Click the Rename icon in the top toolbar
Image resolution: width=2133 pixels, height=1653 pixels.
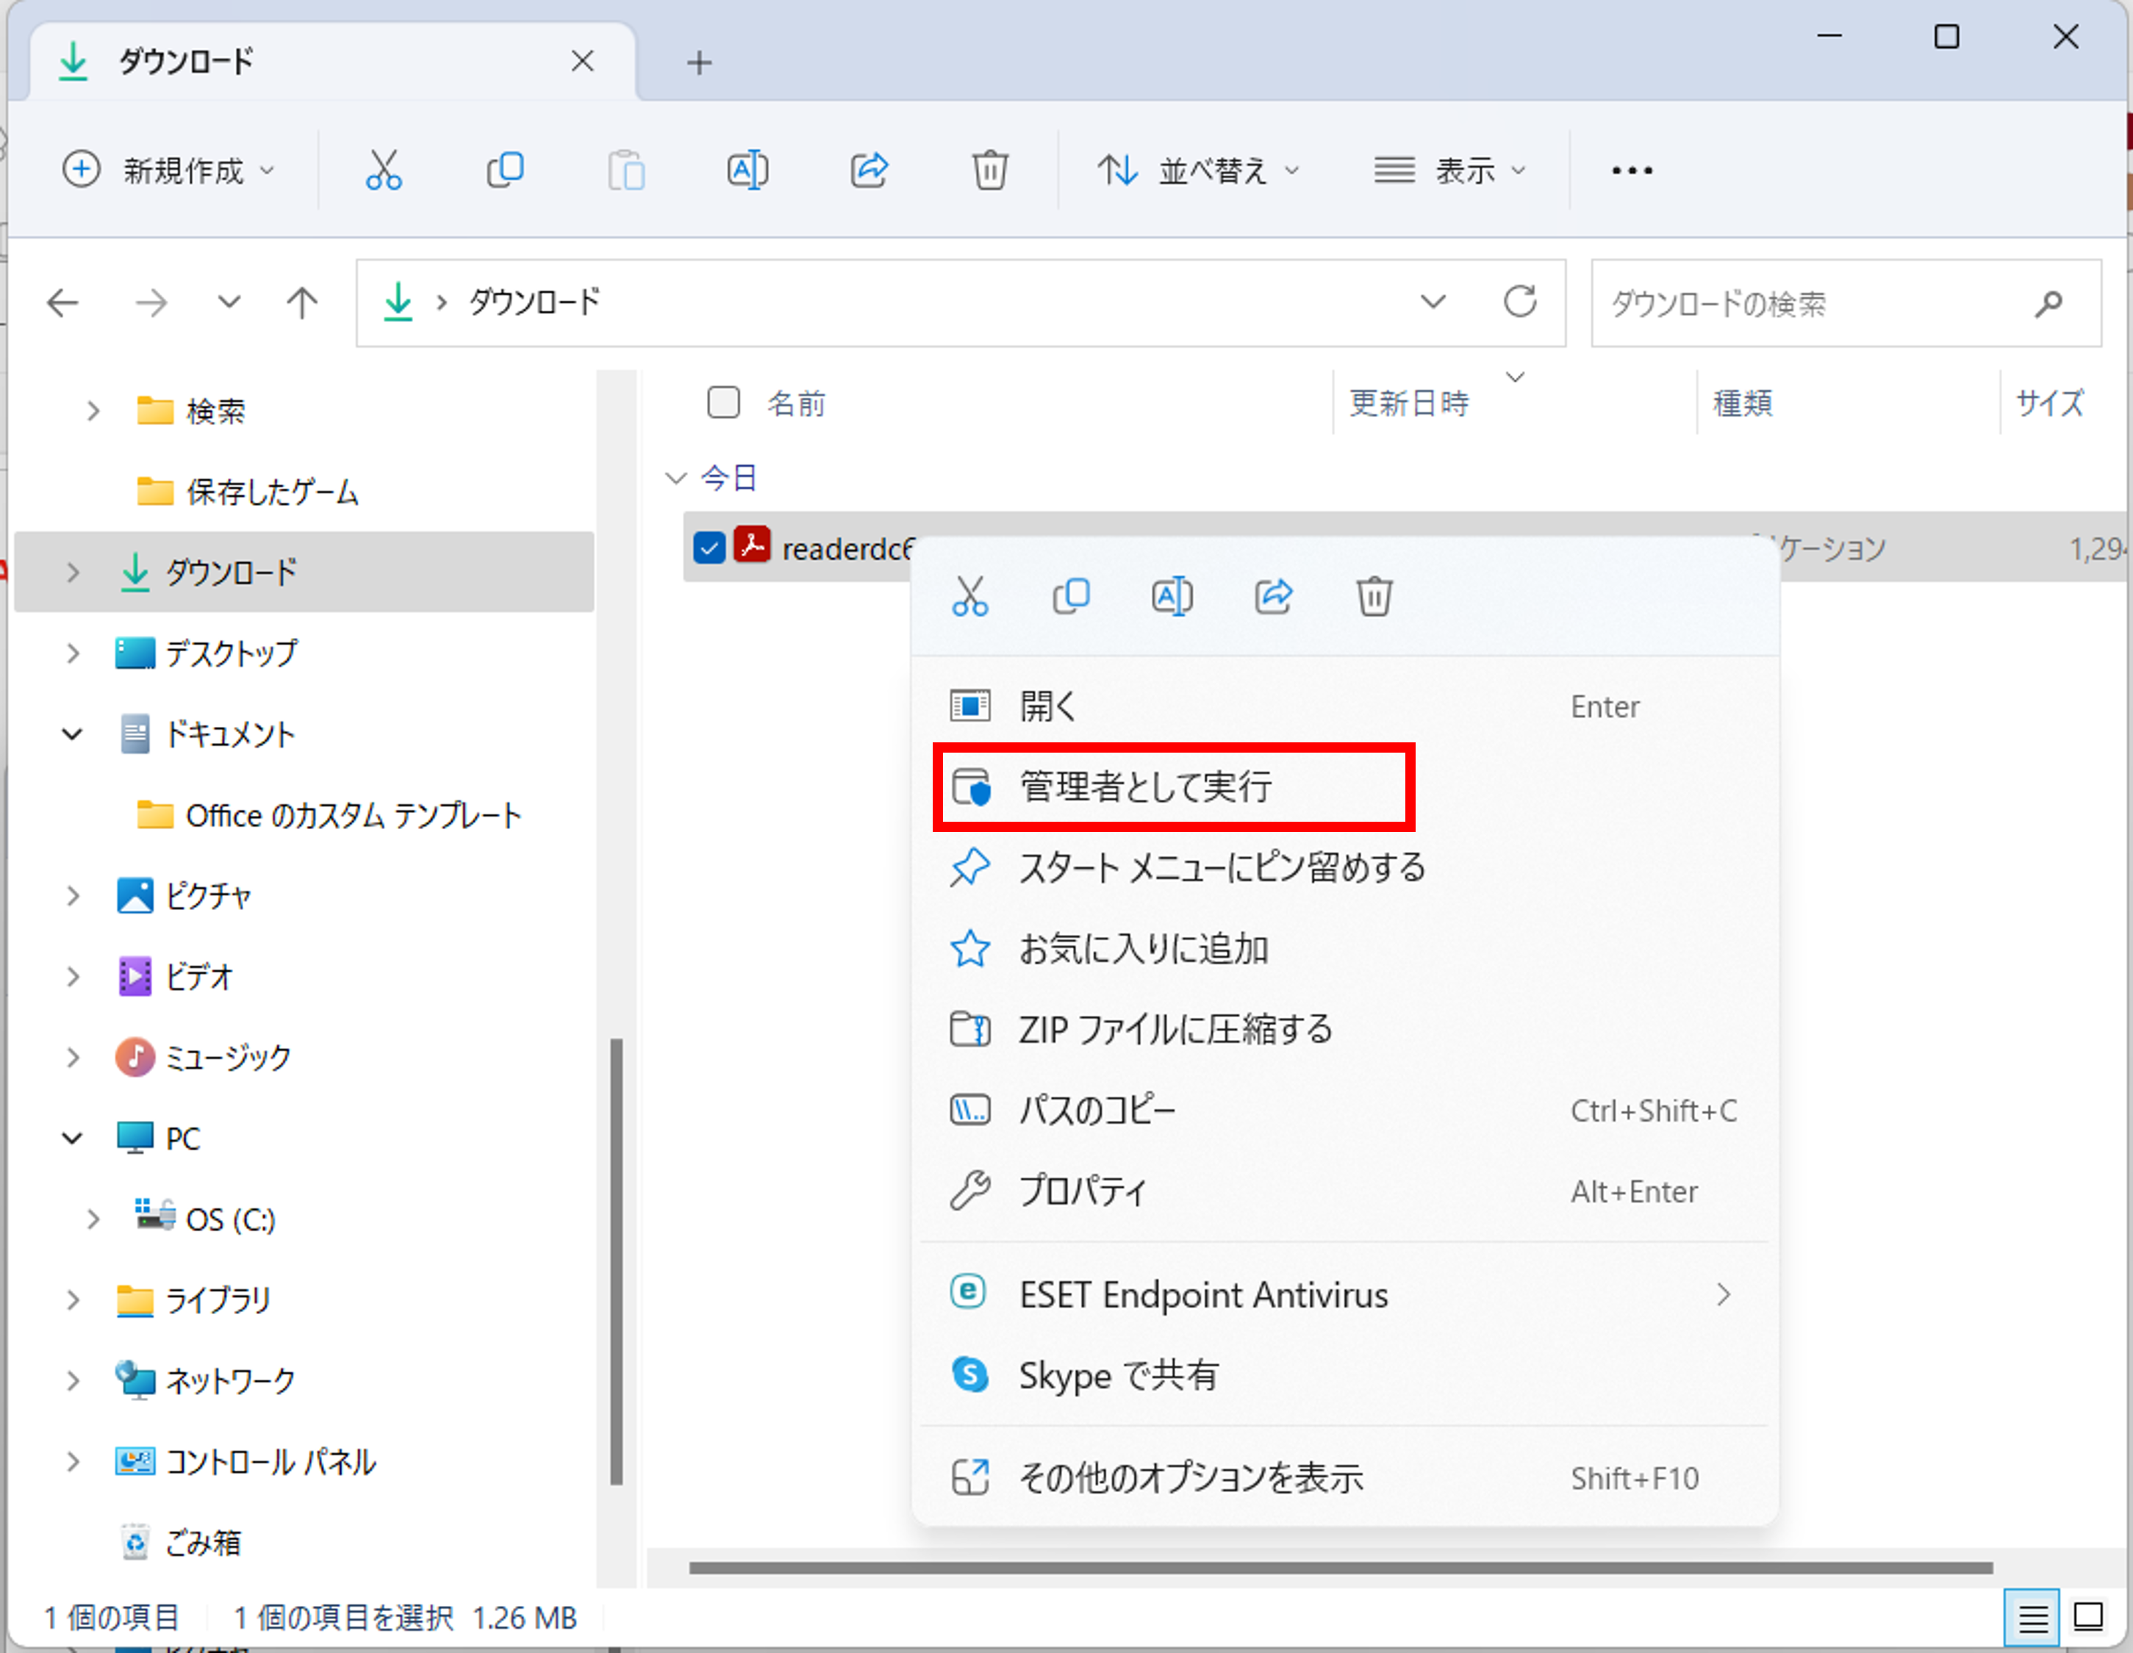747,170
